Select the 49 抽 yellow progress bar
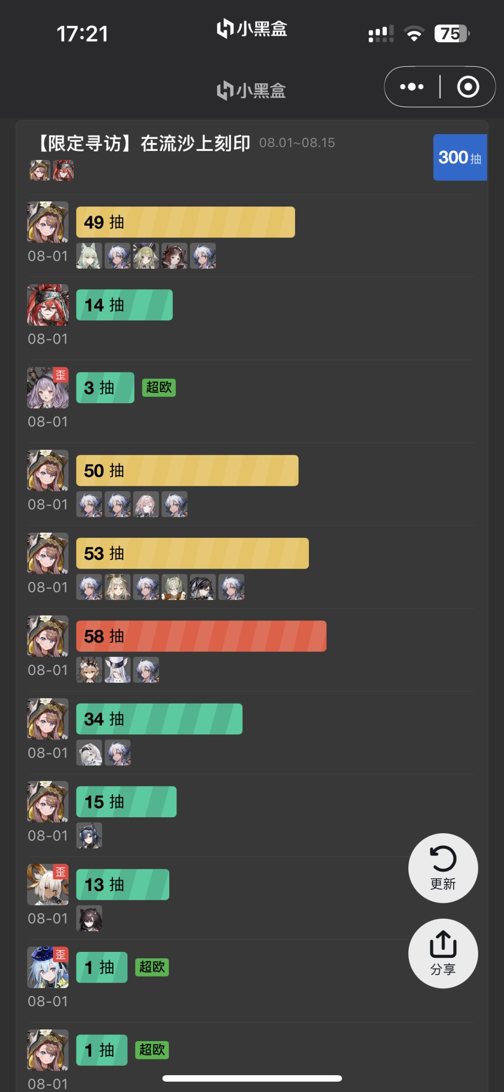The width and height of the screenshot is (504, 1092). pyautogui.click(x=185, y=222)
